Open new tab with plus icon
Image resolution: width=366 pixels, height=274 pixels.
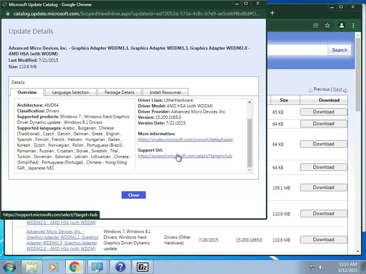pos(272,13)
